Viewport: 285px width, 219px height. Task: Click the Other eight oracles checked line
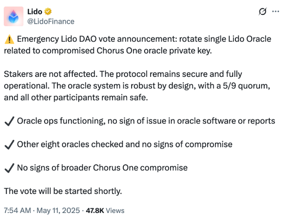(x=125, y=144)
